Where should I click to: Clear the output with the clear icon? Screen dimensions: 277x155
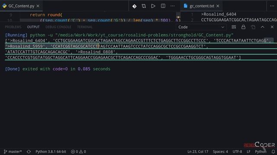click(234, 27)
